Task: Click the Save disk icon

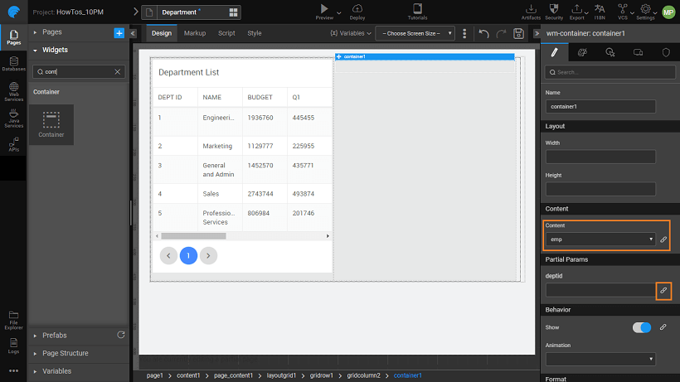Action: click(x=518, y=33)
